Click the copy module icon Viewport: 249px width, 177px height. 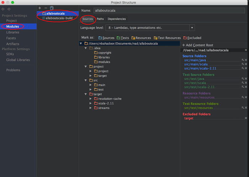click(52, 8)
